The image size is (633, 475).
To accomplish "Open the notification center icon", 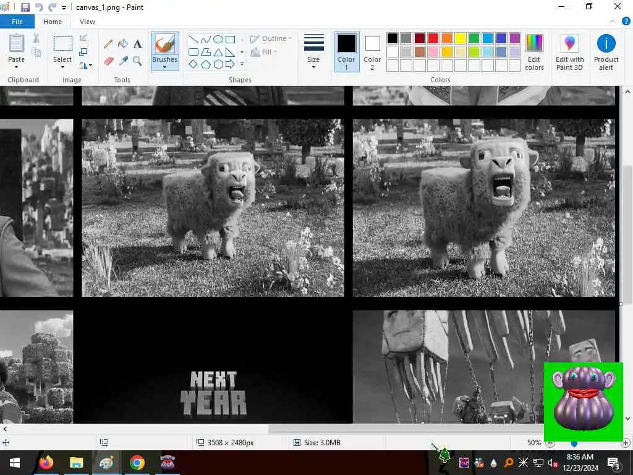I will (614, 463).
